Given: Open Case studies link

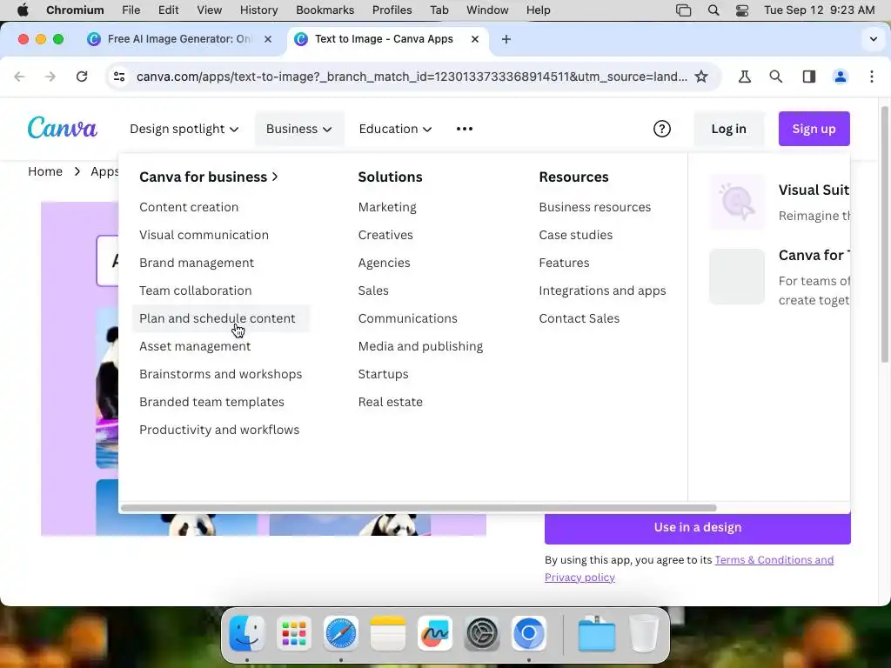Looking at the screenshot, I should [576, 235].
